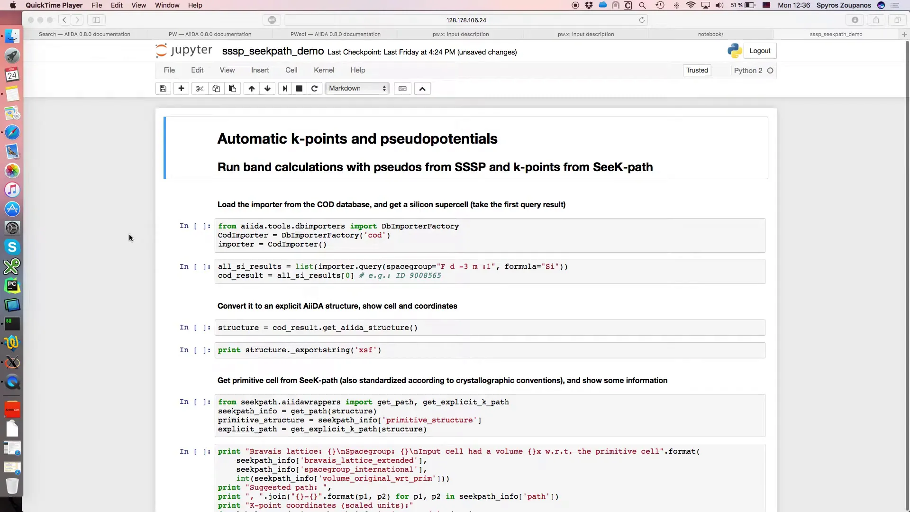Open the command palette keyboard icon
Screen dimensions: 910x512
tap(402, 89)
